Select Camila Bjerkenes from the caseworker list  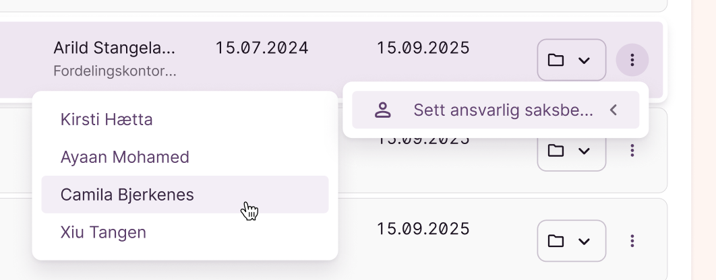pos(127,195)
